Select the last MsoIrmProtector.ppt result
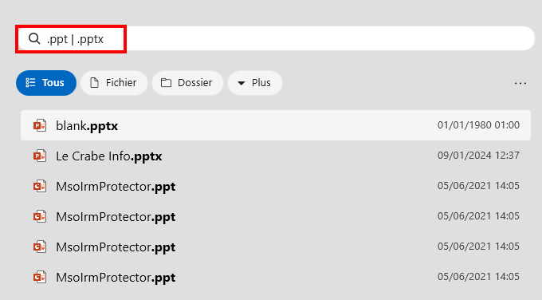The image size is (542, 300). click(x=276, y=277)
